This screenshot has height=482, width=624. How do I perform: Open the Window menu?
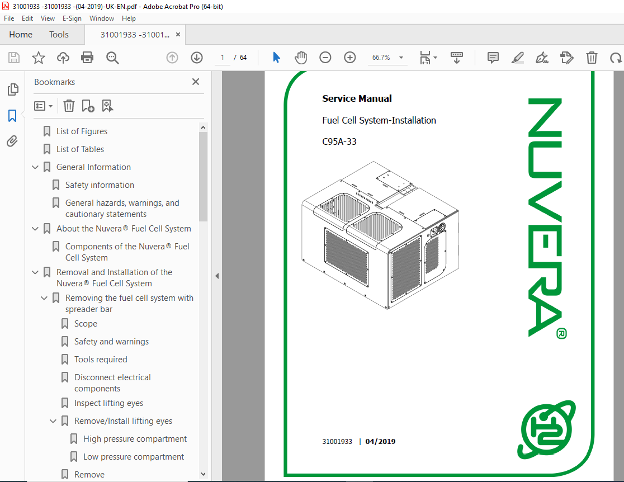[101, 18]
